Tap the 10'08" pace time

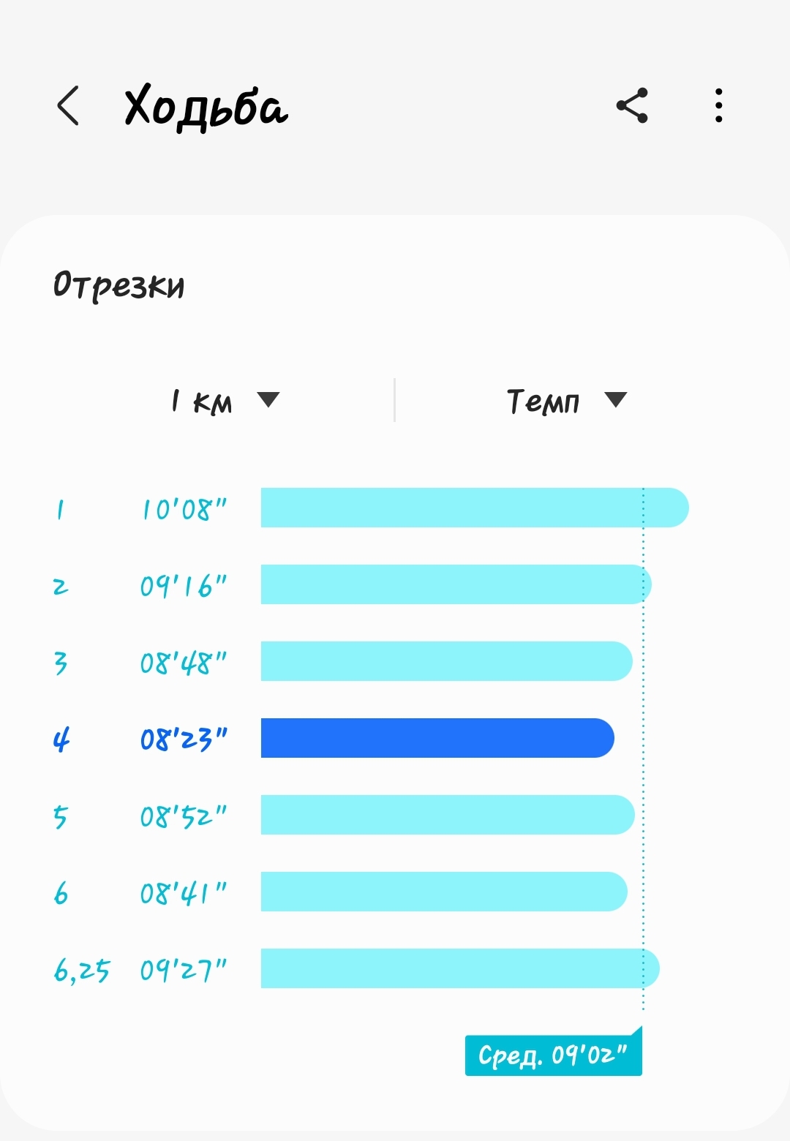[x=184, y=509]
